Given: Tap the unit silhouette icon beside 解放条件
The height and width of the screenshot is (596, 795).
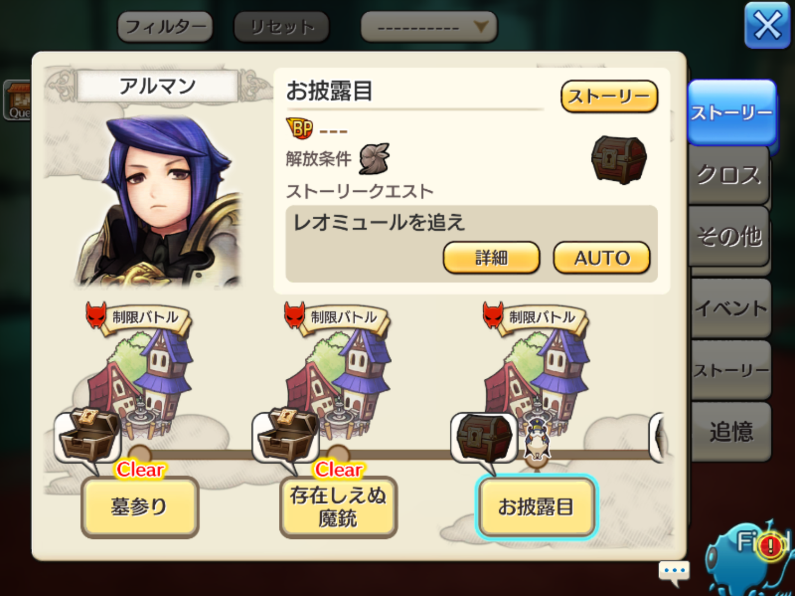Looking at the screenshot, I should click(x=374, y=158).
